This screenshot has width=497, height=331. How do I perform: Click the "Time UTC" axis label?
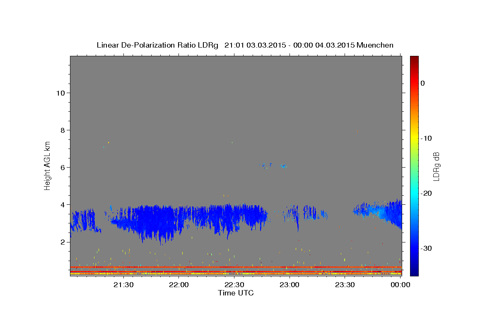[236, 293]
